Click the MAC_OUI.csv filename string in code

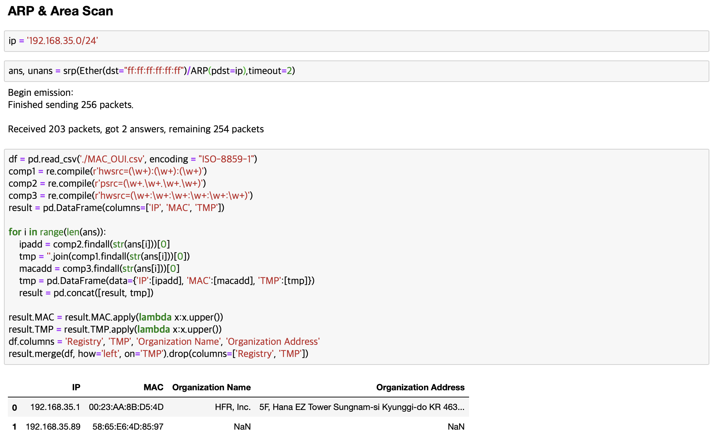point(112,159)
